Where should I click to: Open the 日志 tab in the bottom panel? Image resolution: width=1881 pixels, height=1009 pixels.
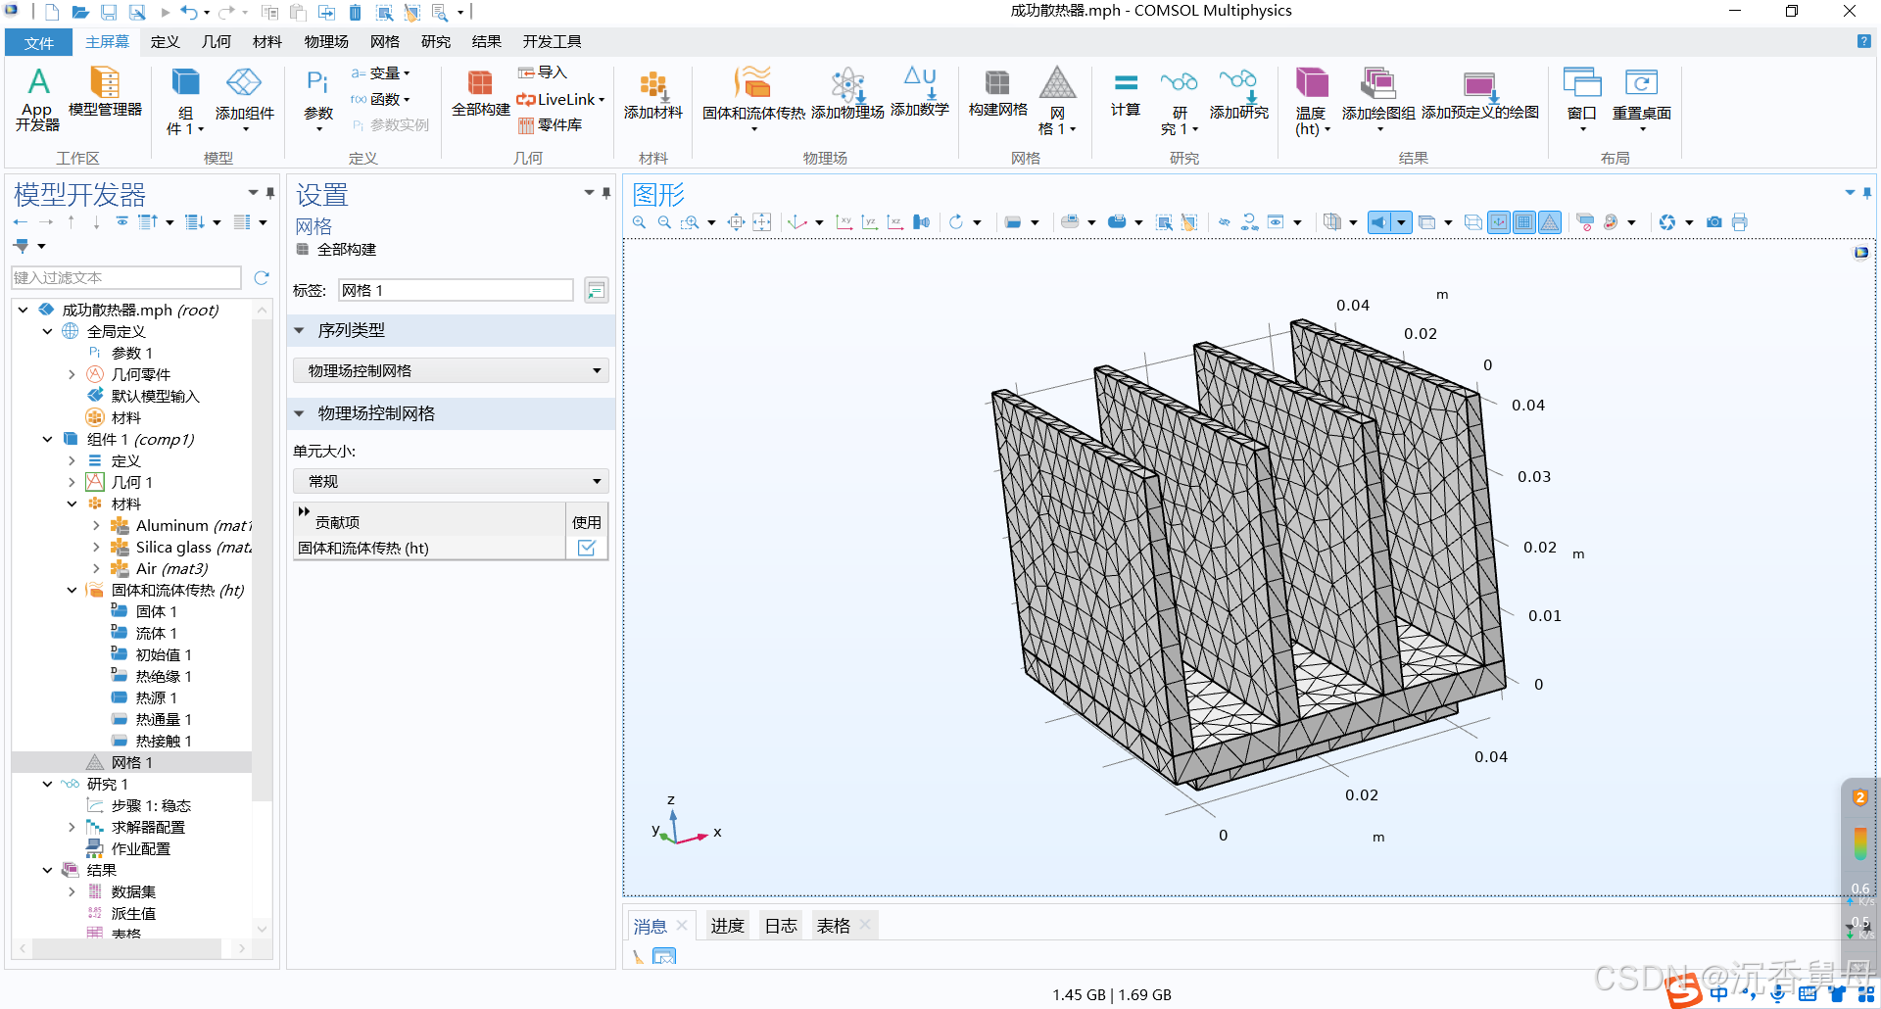[x=781, y=926]
